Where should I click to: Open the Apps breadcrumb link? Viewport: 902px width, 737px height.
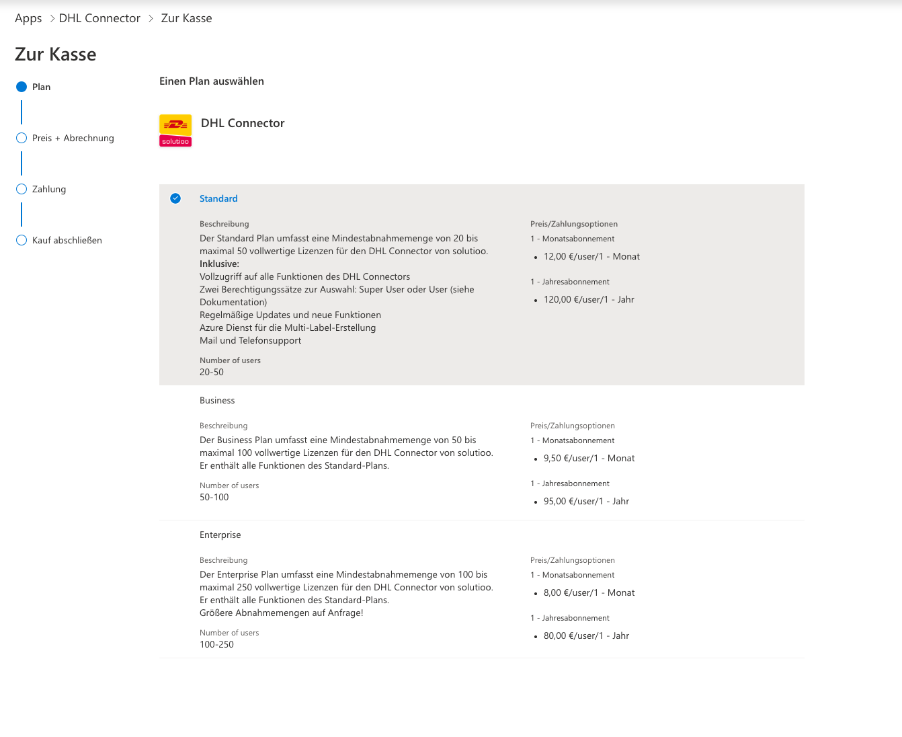[28, 18]
